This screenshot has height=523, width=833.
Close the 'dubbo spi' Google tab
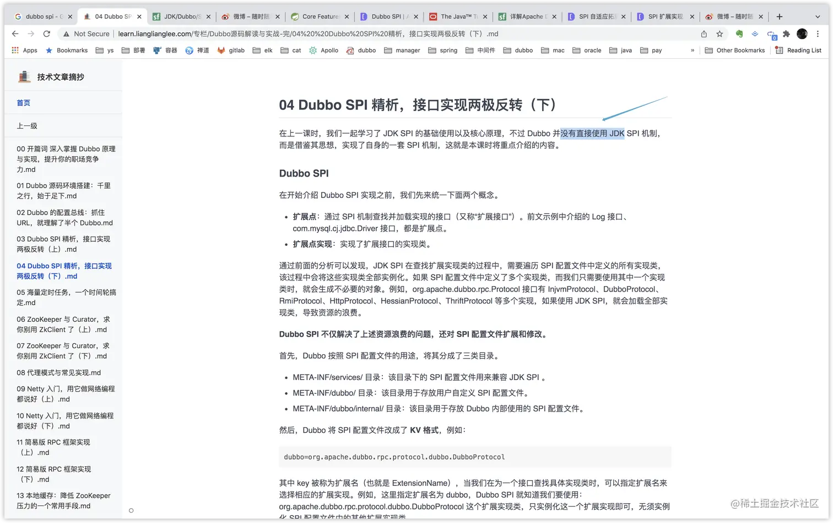(70, 16)
